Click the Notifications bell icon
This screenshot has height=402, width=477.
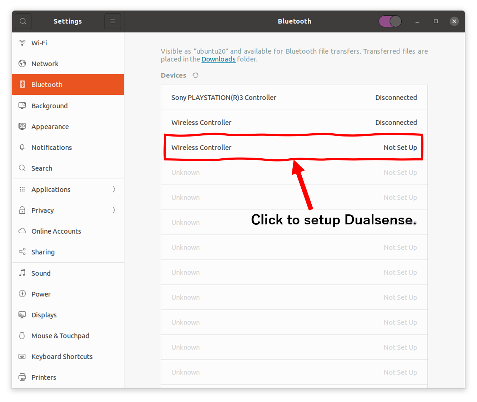(22, 147)
